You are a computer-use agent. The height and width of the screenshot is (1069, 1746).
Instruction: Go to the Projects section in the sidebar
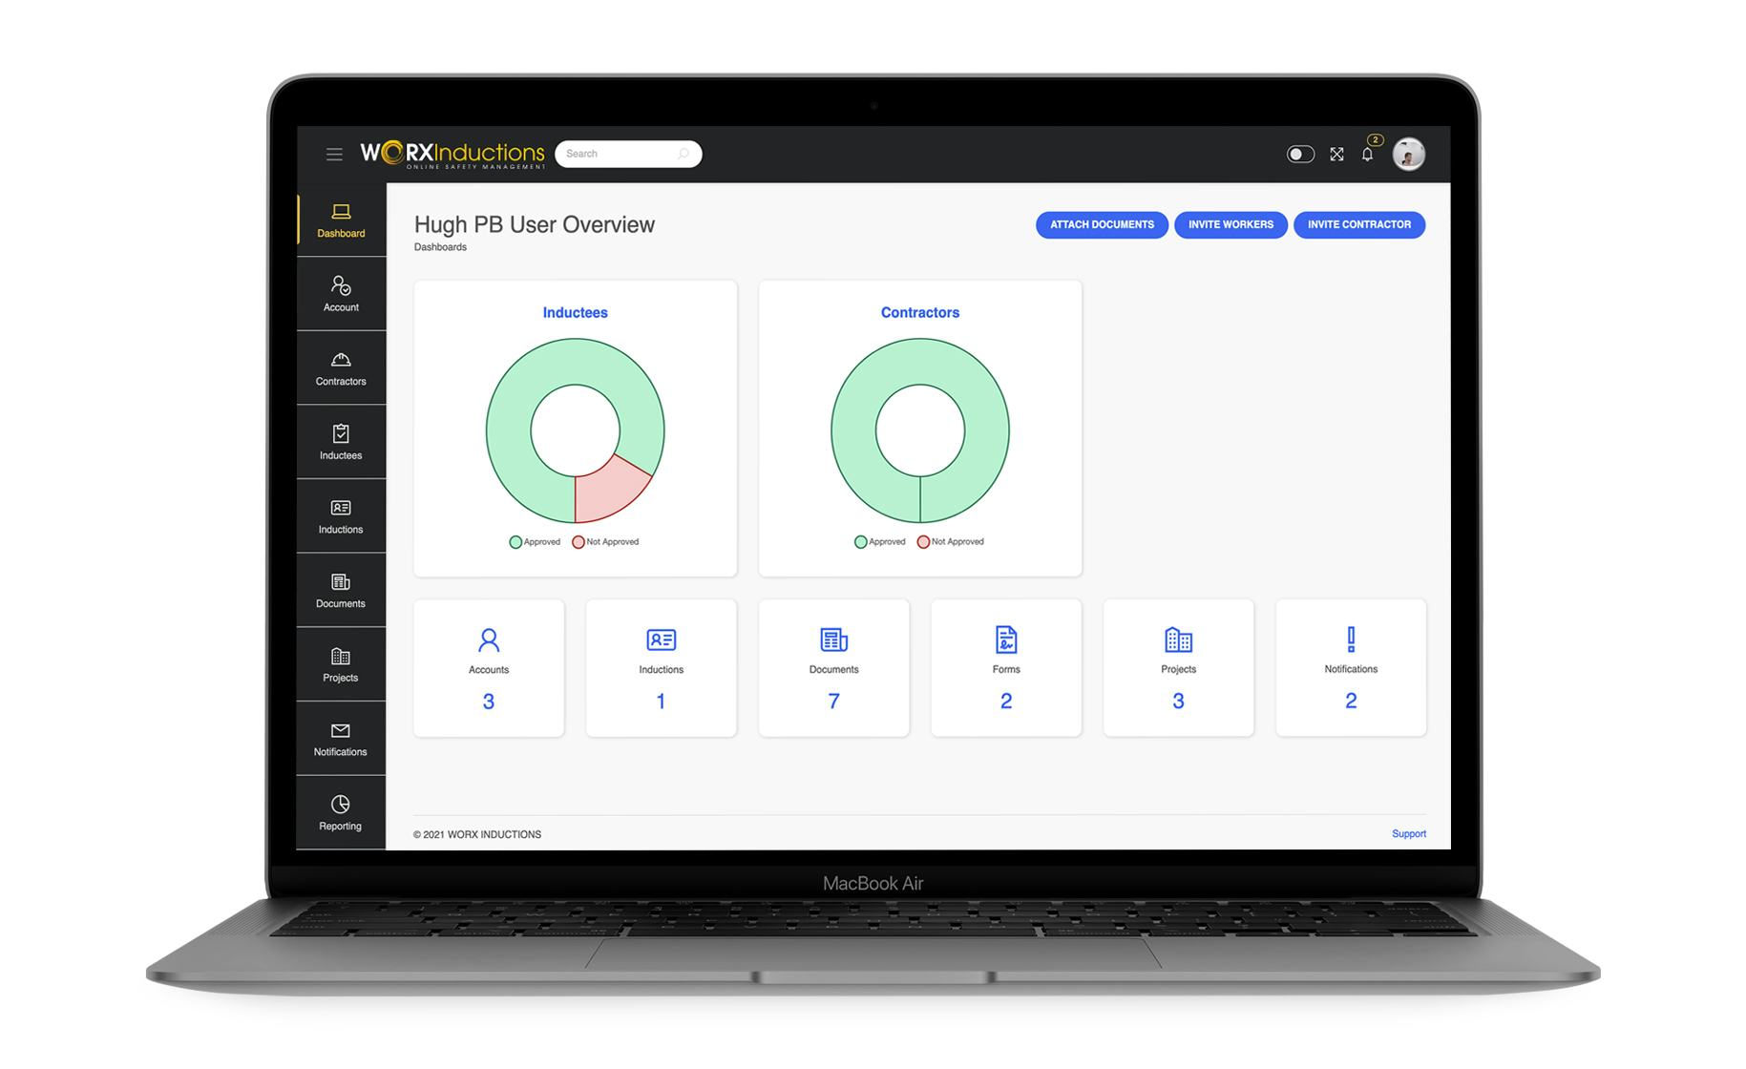pyautogui.click(x=341, y=663)
